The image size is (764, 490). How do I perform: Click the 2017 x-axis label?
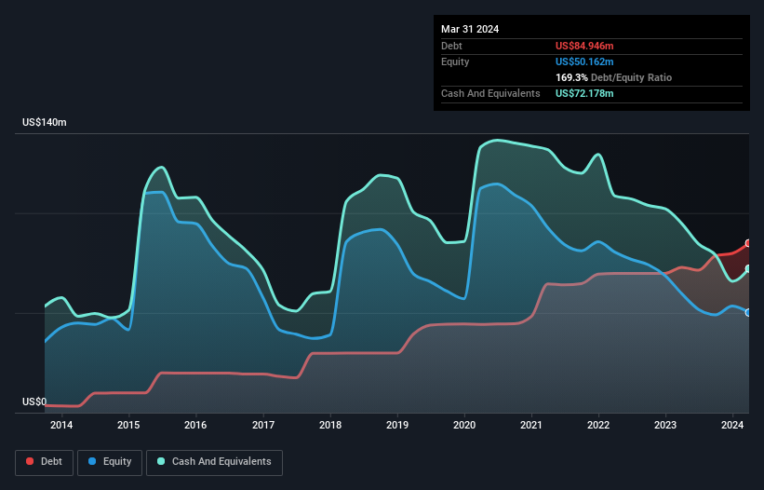[x=263, y=425]
